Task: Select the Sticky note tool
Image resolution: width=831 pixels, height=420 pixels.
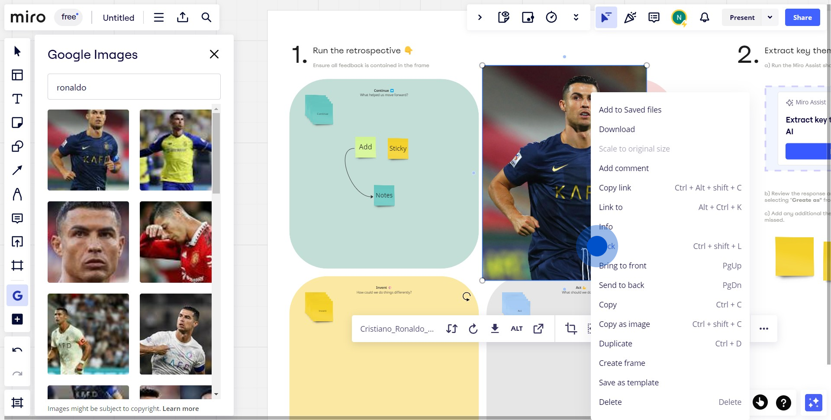Action: [x=17, y=123]
